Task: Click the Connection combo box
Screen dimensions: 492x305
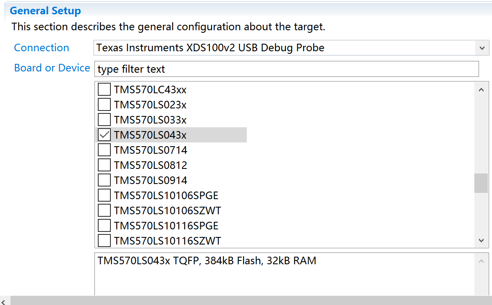Action: click(285, 48)
